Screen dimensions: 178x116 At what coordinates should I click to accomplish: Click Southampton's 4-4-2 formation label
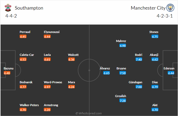coord(11,16)
